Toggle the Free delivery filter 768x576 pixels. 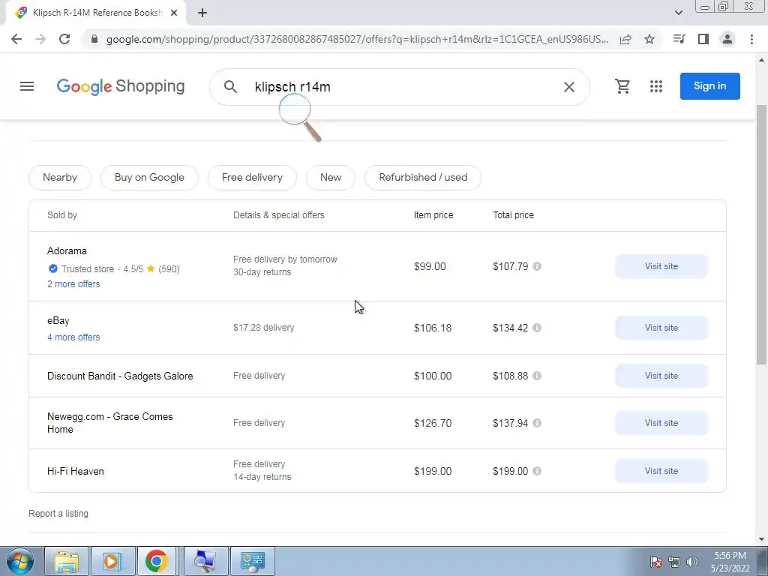click(252, 177)
